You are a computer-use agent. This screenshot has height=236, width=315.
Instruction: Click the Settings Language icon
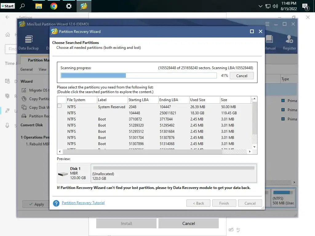(x=7, y=111)
